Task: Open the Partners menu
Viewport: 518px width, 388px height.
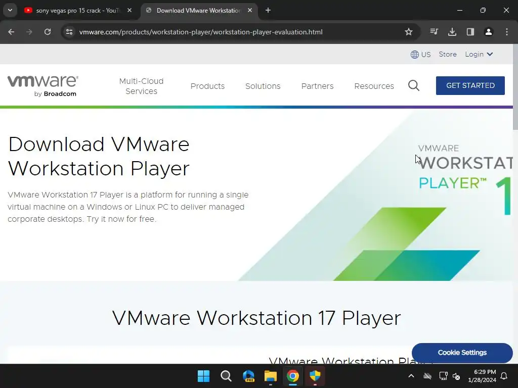Action: click(x=317, y=86)
